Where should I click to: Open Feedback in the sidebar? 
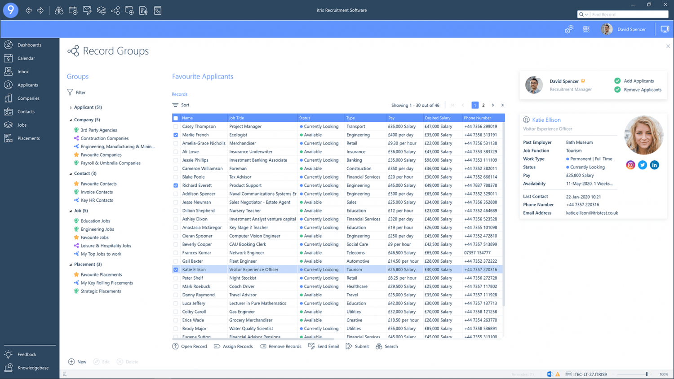[27, 354]
